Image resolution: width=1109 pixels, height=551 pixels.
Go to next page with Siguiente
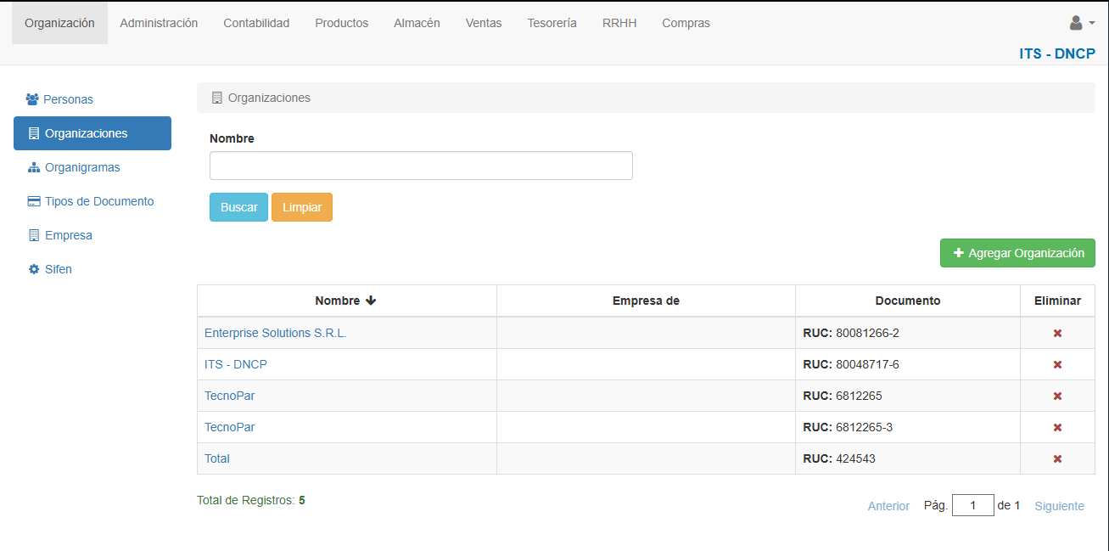tap(1059, 506)
